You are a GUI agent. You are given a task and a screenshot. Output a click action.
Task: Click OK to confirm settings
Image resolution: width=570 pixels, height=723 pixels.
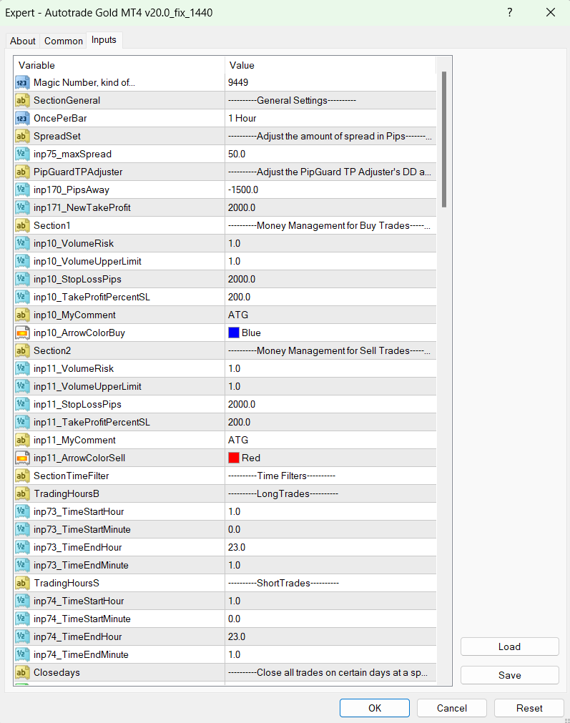click(x=374, y=708)
